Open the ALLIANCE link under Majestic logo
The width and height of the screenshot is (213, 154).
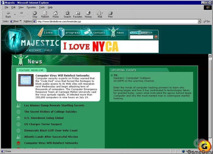pyautogui.click(x=35, y=50)
